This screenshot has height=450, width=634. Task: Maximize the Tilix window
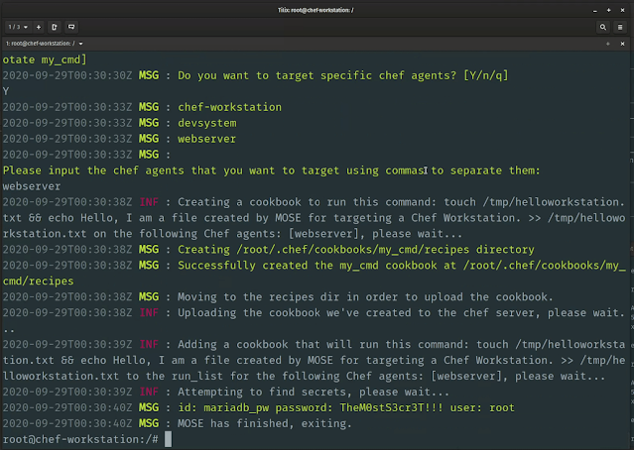608,10
